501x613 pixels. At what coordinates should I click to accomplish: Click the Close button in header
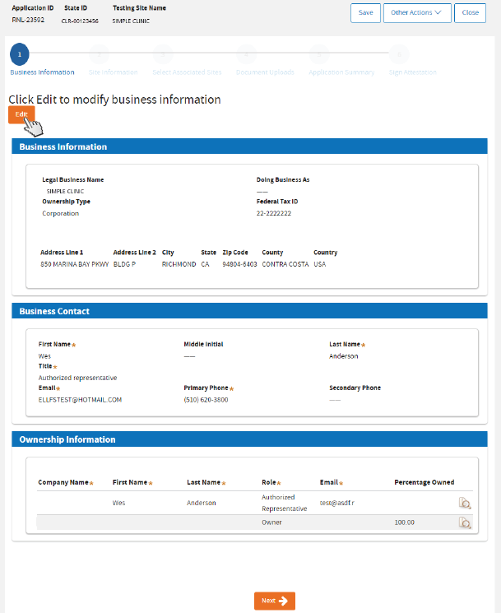[x=470, y=12]
